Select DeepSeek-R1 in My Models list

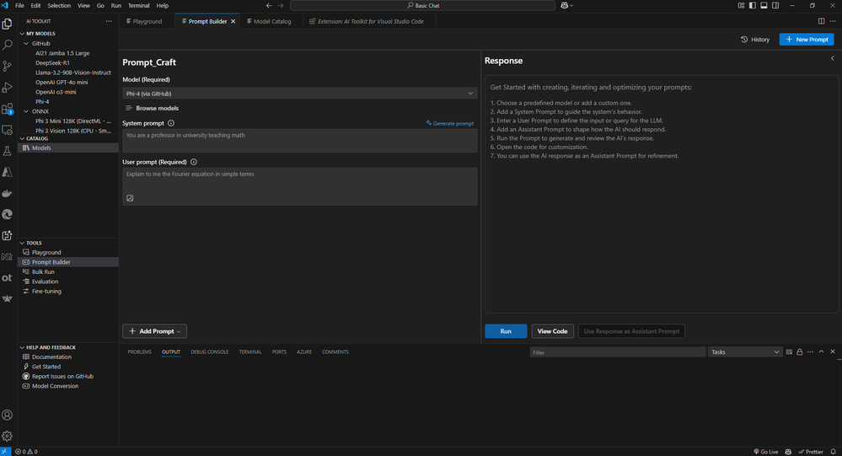click(54, 62)
